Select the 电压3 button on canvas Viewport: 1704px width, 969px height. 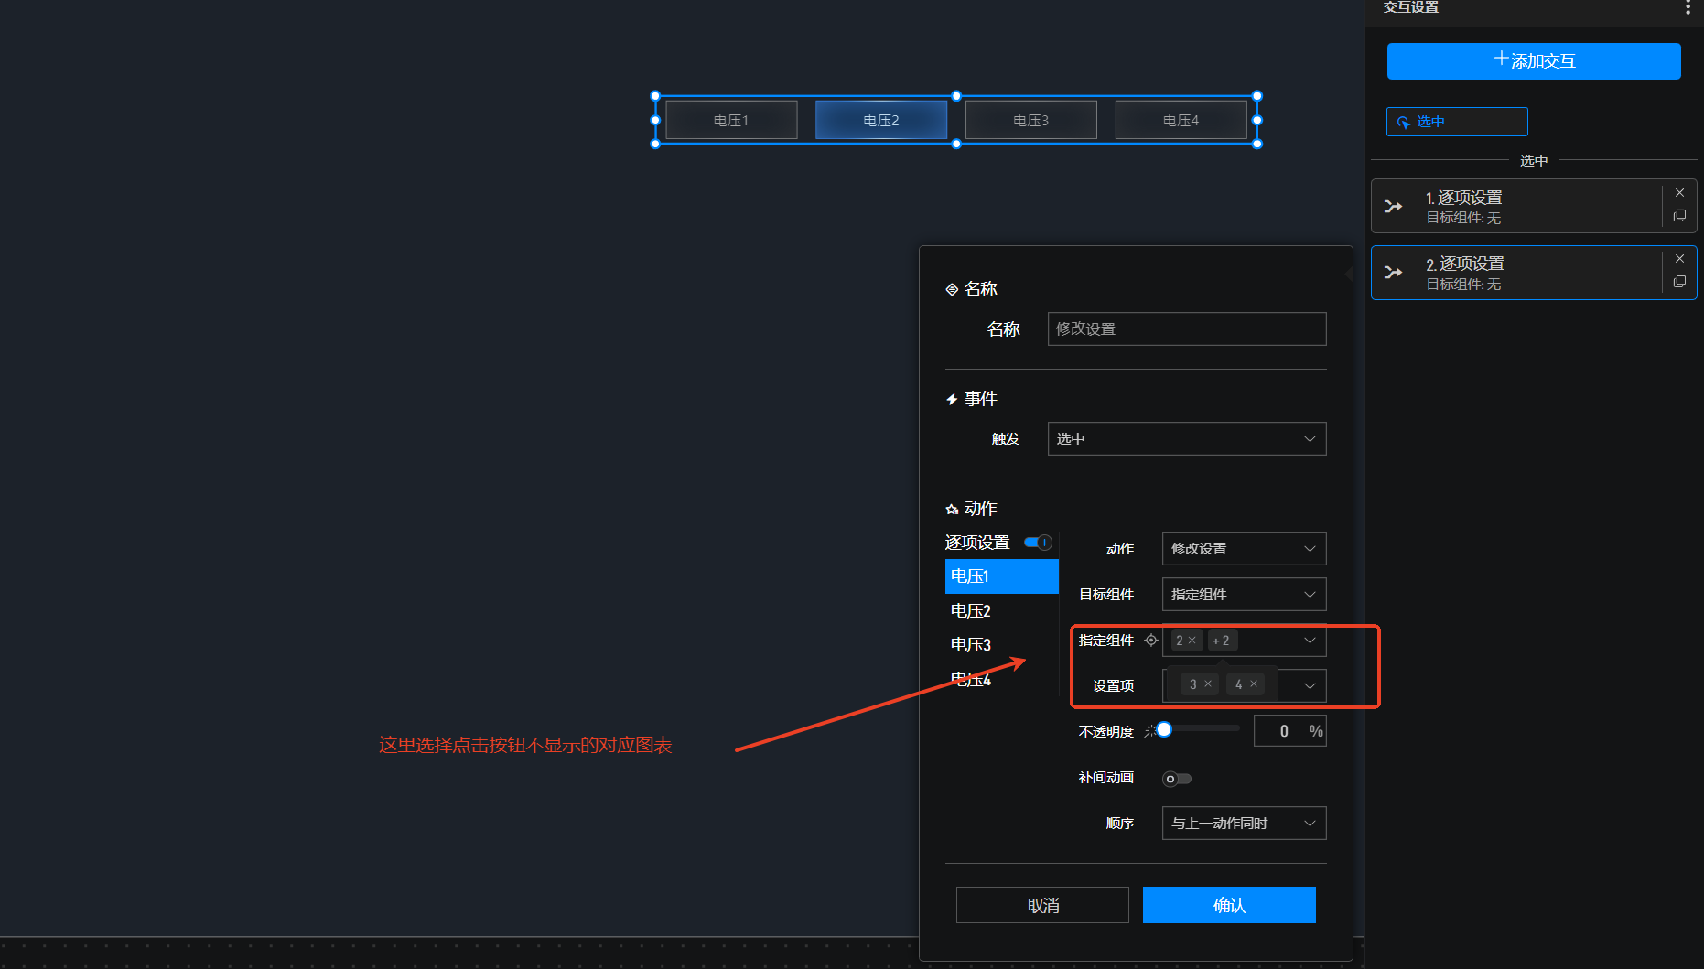pyautogui.click(x=1030, y=120)
